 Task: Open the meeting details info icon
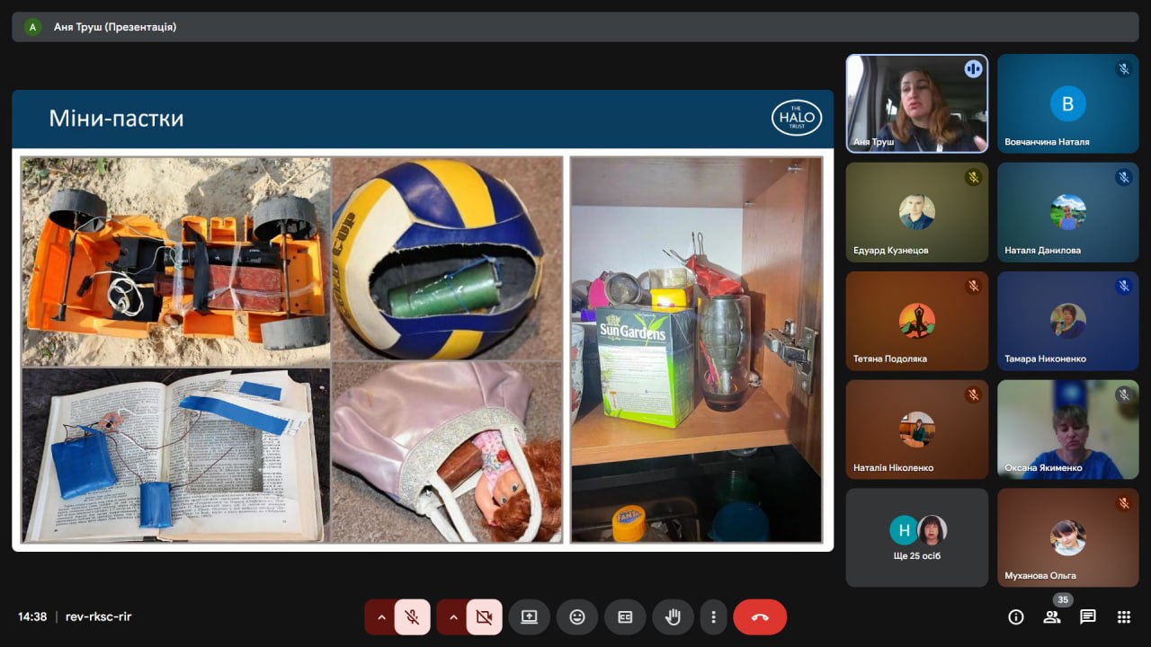[1016, 616]
